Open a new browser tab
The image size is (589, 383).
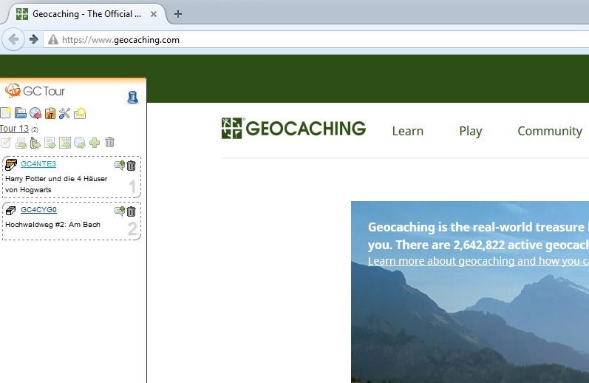coord(178,14)
